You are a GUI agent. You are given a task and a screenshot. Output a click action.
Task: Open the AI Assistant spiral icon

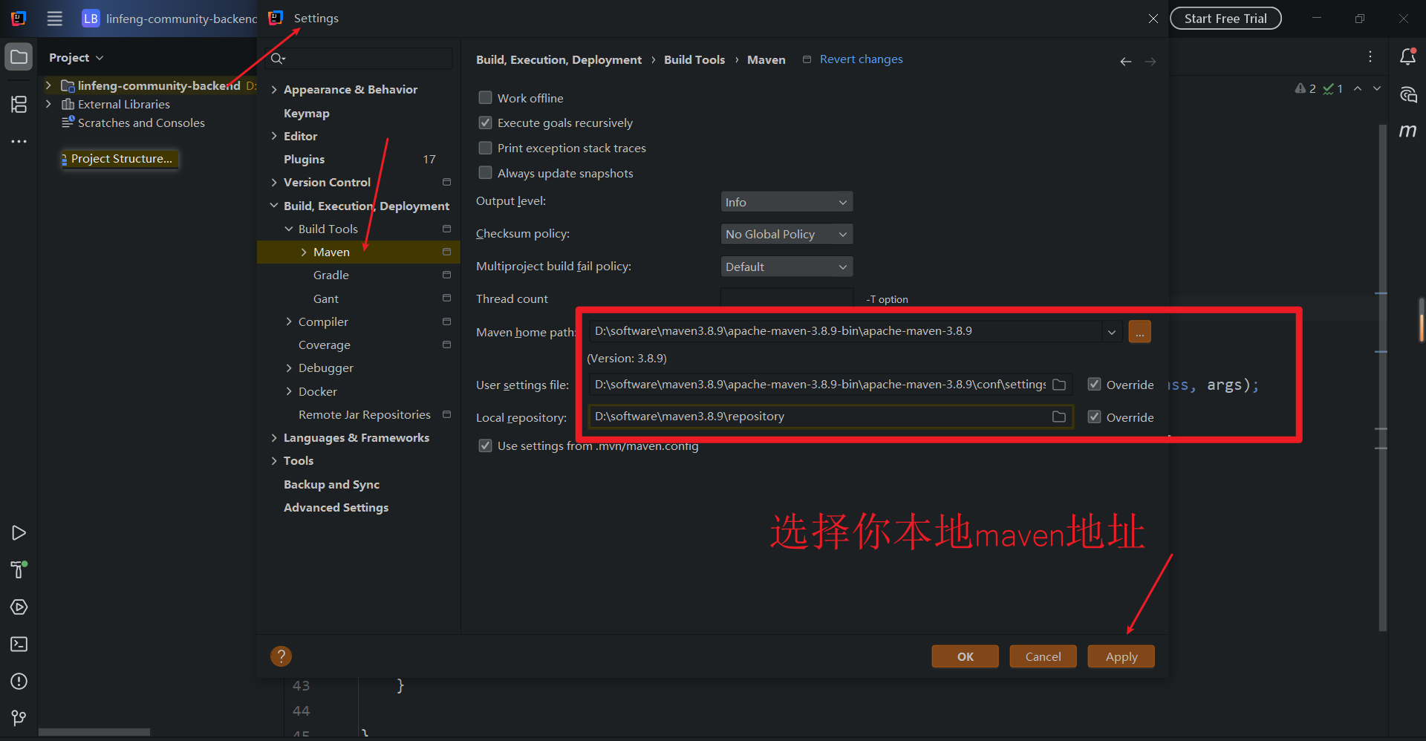(1407, 94)
